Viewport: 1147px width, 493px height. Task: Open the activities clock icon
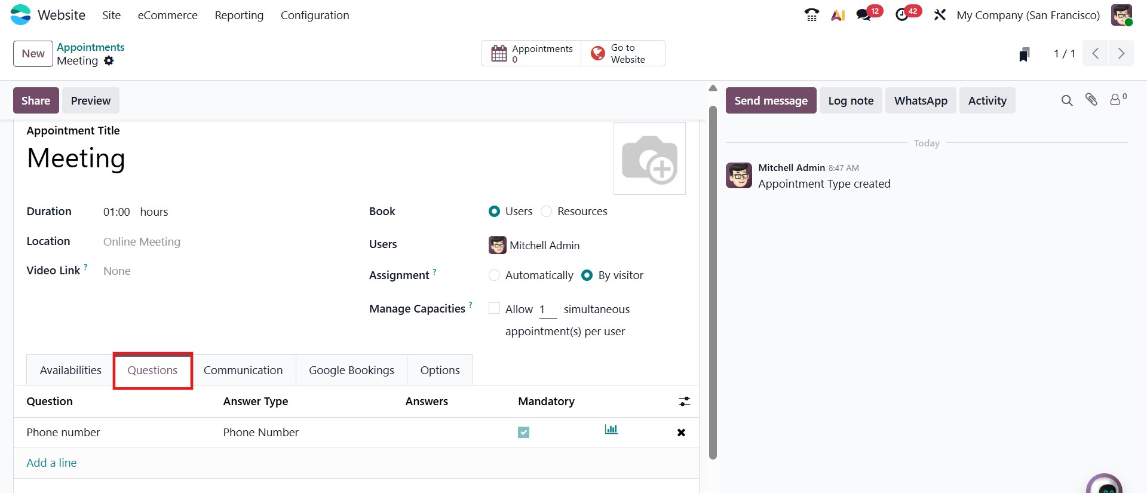902,15
